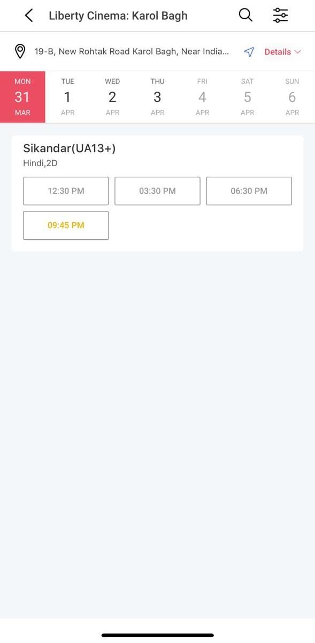This screenshot has width=315, height=643.
Task: Open the Sikandar(UA13+) movie title
Action: coord(69,148)
